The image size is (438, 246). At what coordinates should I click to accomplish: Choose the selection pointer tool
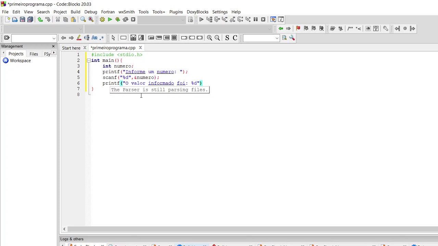(x=113, y=38)
